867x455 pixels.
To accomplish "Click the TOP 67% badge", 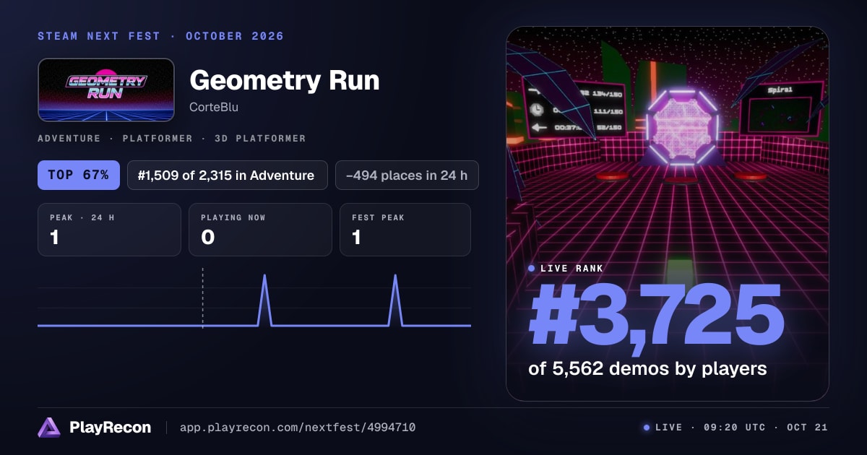I will tap(79, 175).
